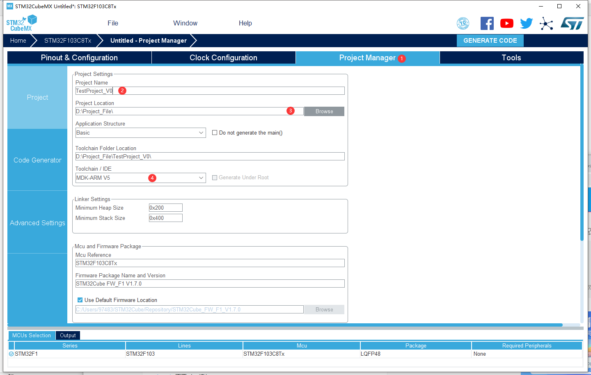This screenshot has height=375, width=591.
Task: Click the Mcu column header
Action: point(302,346)
